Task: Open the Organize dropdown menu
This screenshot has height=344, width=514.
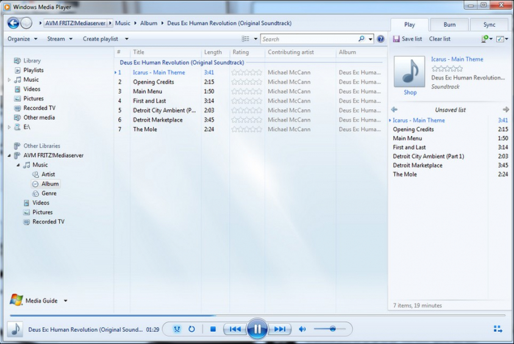Action: click(x=22, y=39)
